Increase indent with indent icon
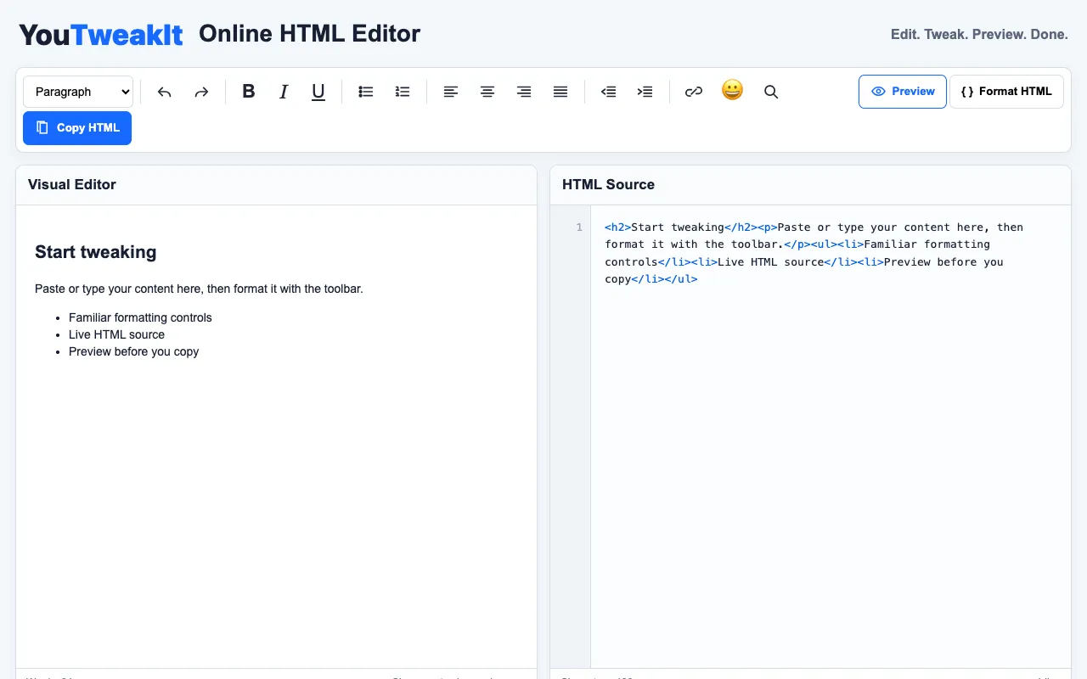1087x679 pixels. click(645, 92)
